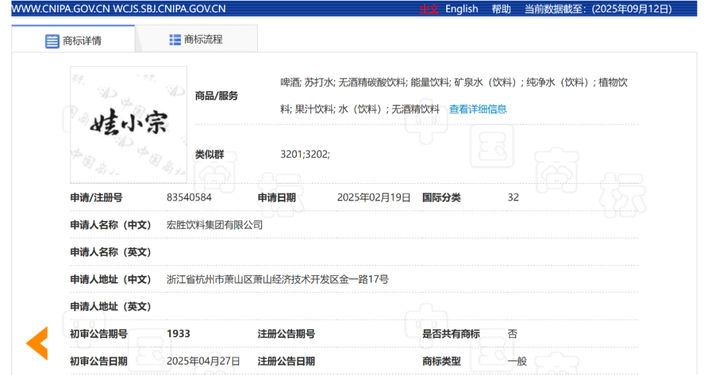This screenshot has height=375, width=727.
Task: Open the 帮助 help page
Action: [501, 9]
